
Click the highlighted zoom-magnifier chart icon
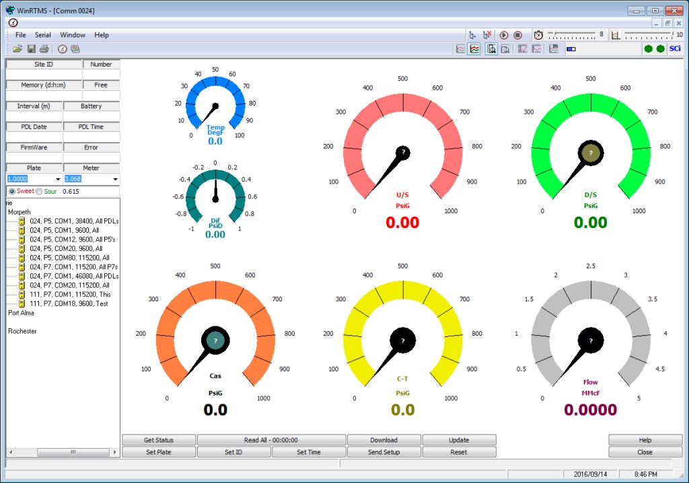491,49
